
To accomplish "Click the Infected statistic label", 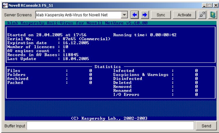I will pyautogui.click(x=124, y=71).
